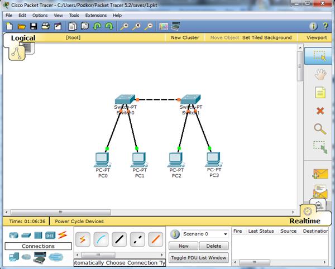
Task: Choose the Inspect magnifier tool
Action: click(320, 129)
